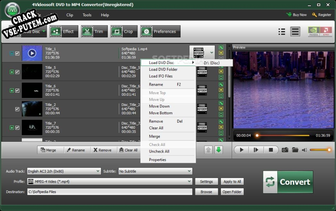Stop the preview playback
This screenshot has width=336, height=211.
point(271,150)
